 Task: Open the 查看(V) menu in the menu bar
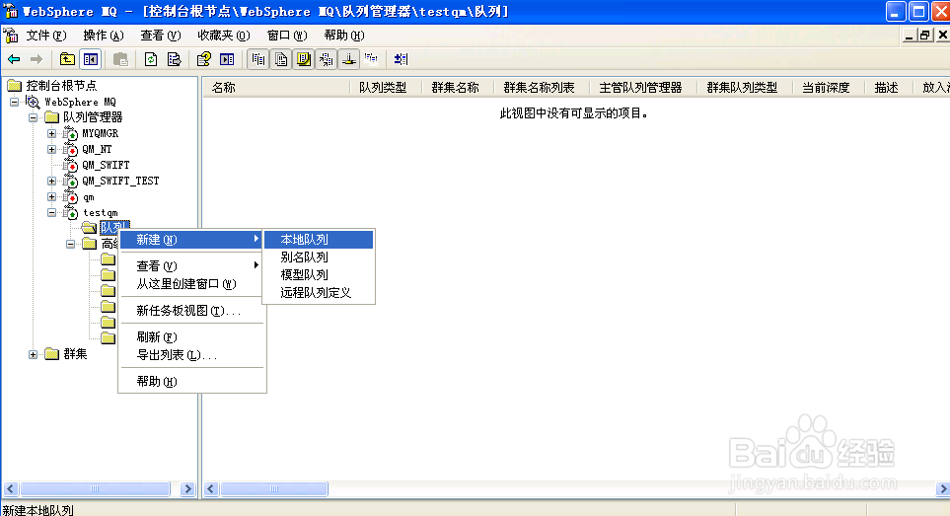click(161, 36)
